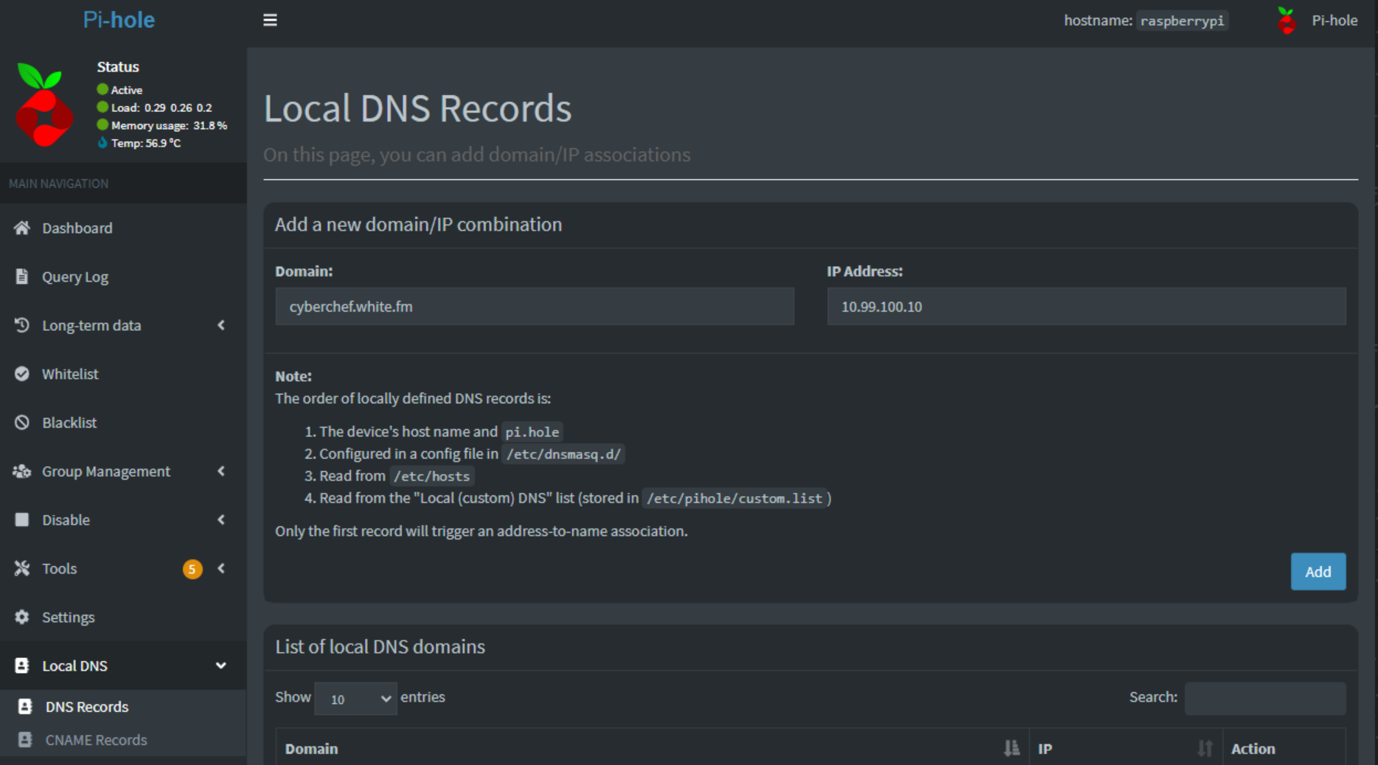Click the Dashboard home icon
1378x765 pixels.
click(22, 228)
